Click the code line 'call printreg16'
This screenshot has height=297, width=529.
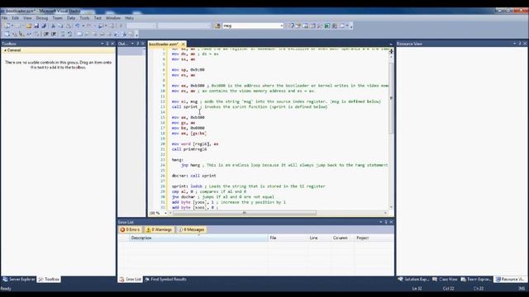(x=189, y=149)
